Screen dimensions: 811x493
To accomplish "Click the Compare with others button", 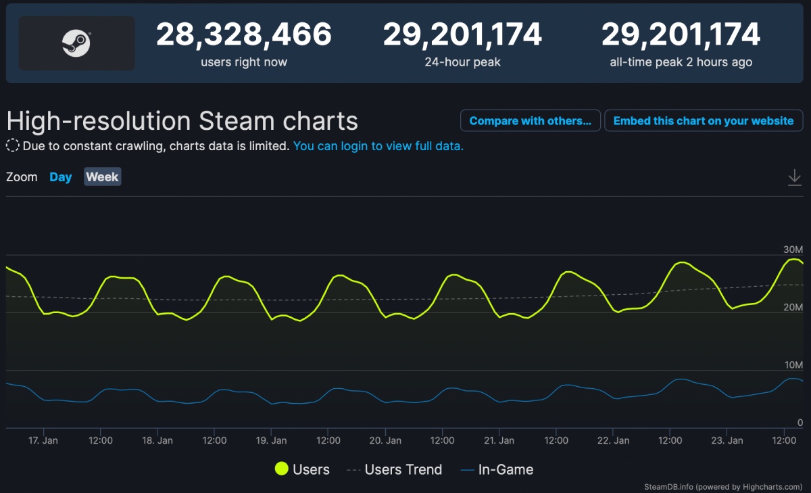I will point(530,121).
